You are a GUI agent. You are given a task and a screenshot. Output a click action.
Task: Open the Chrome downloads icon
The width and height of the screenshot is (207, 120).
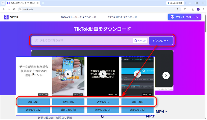[193, 9]
